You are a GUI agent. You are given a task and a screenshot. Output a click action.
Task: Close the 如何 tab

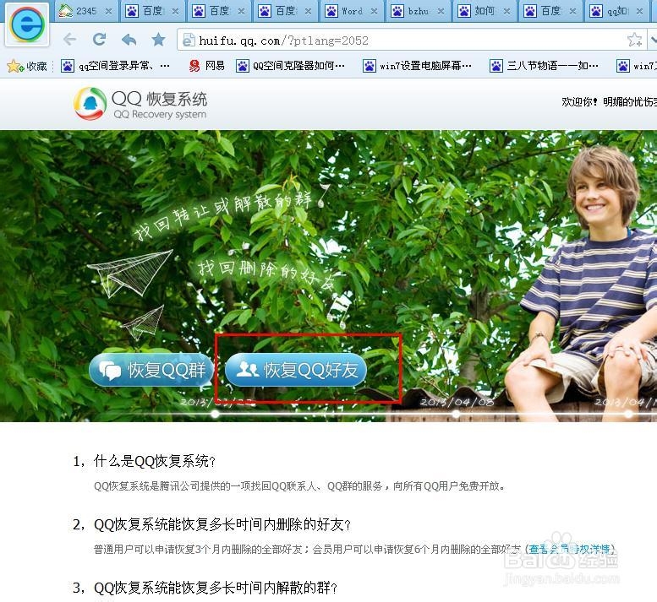pos(507,12)
